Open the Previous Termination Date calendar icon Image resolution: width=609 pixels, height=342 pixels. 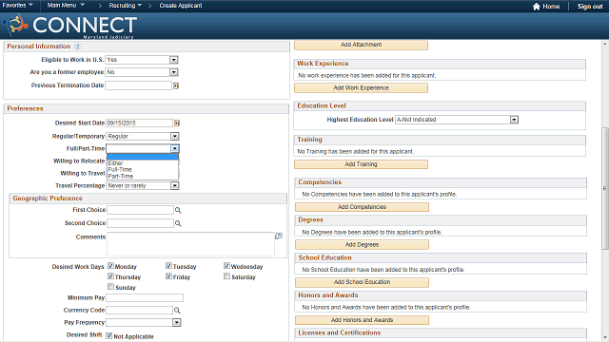(x=176, y=85)
